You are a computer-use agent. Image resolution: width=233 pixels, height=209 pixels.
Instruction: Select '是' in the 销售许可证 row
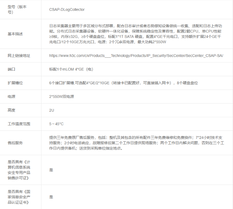(x=51, y=170)
